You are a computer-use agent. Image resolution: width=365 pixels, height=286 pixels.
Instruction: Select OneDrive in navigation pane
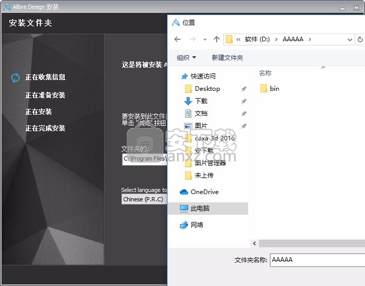tap(205, 192)
